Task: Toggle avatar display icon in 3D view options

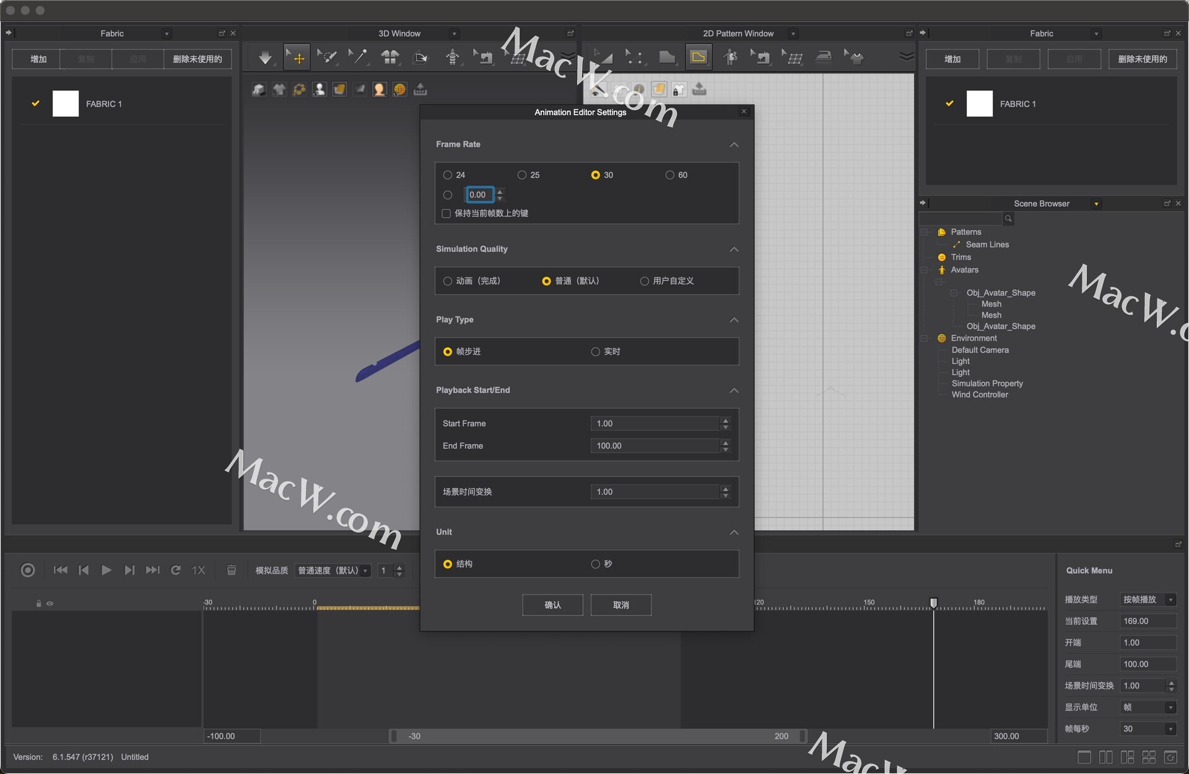Action: pos(319,90)
